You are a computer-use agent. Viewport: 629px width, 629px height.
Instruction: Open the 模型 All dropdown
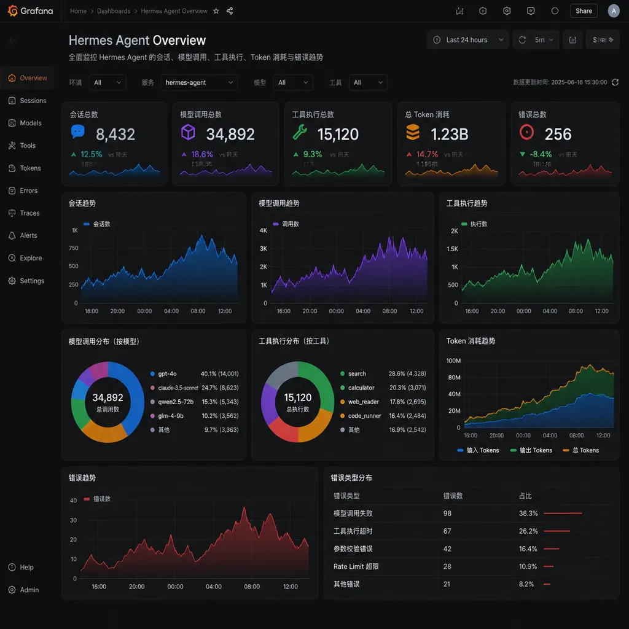[293, 82]
